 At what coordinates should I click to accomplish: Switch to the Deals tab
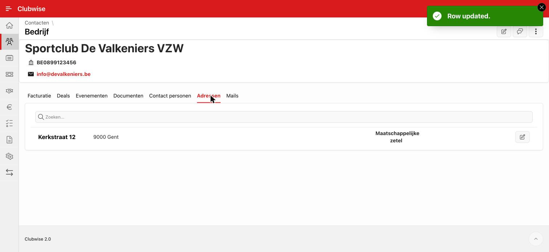(x=63, y=96)
